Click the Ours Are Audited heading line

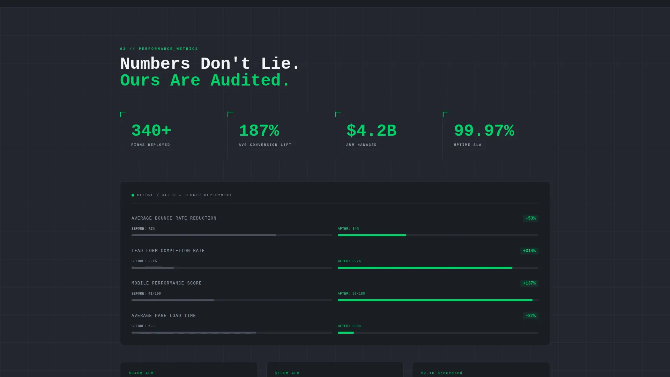coord(205,81)
